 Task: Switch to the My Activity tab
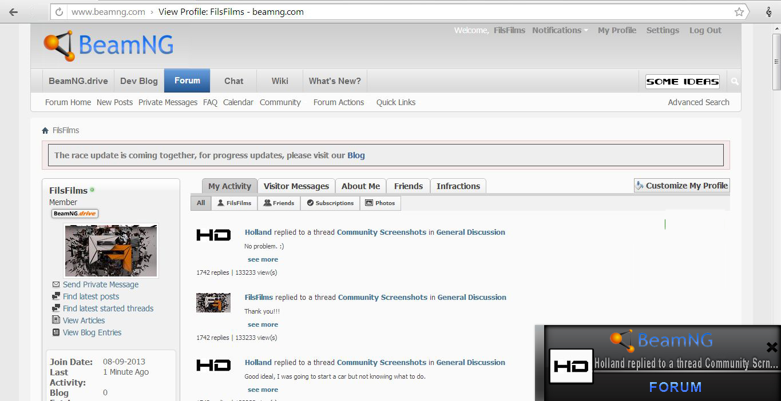pyautogui.click(x=229, y=186)
